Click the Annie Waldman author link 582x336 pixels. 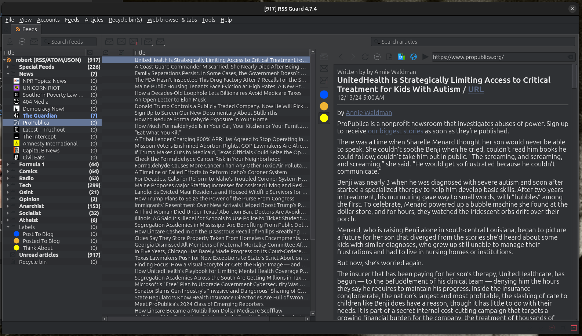(x=369, y=113)
